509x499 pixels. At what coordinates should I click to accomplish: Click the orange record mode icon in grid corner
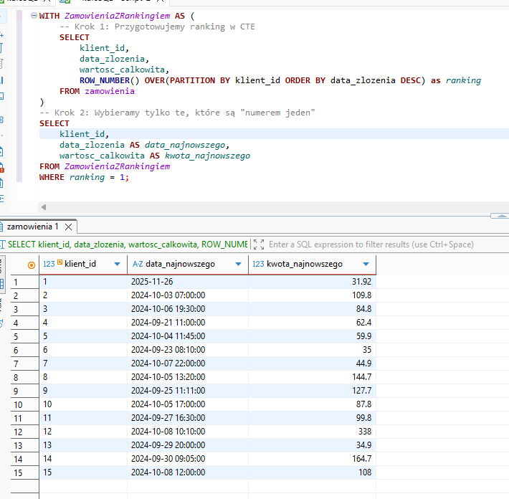(x=31, y=265)
